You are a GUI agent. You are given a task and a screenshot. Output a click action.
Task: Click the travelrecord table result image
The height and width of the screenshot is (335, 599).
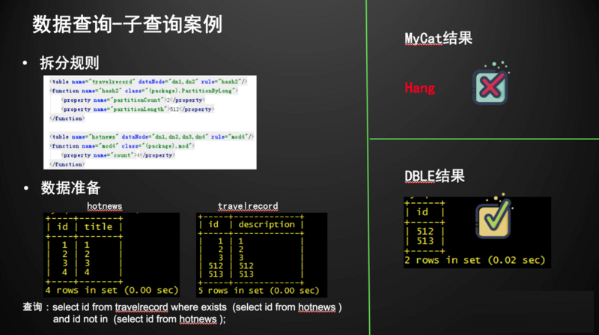[x=261, y=255]
